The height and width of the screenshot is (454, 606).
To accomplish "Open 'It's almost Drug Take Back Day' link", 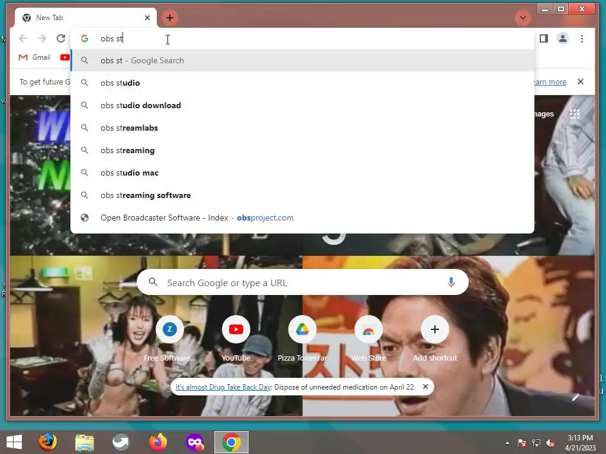I will pos(223,387).
